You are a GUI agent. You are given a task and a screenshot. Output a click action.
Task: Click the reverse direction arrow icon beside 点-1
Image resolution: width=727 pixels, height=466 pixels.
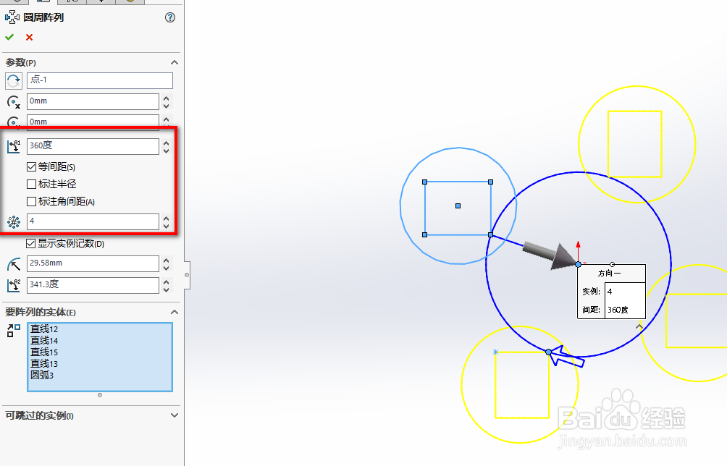12,80
